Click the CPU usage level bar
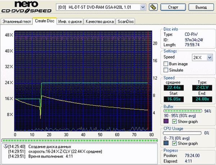 pyautogui.click(x=182, y=133)
